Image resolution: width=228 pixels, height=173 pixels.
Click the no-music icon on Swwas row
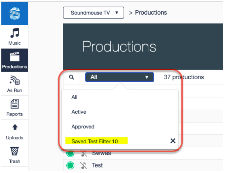click(84, 153)
